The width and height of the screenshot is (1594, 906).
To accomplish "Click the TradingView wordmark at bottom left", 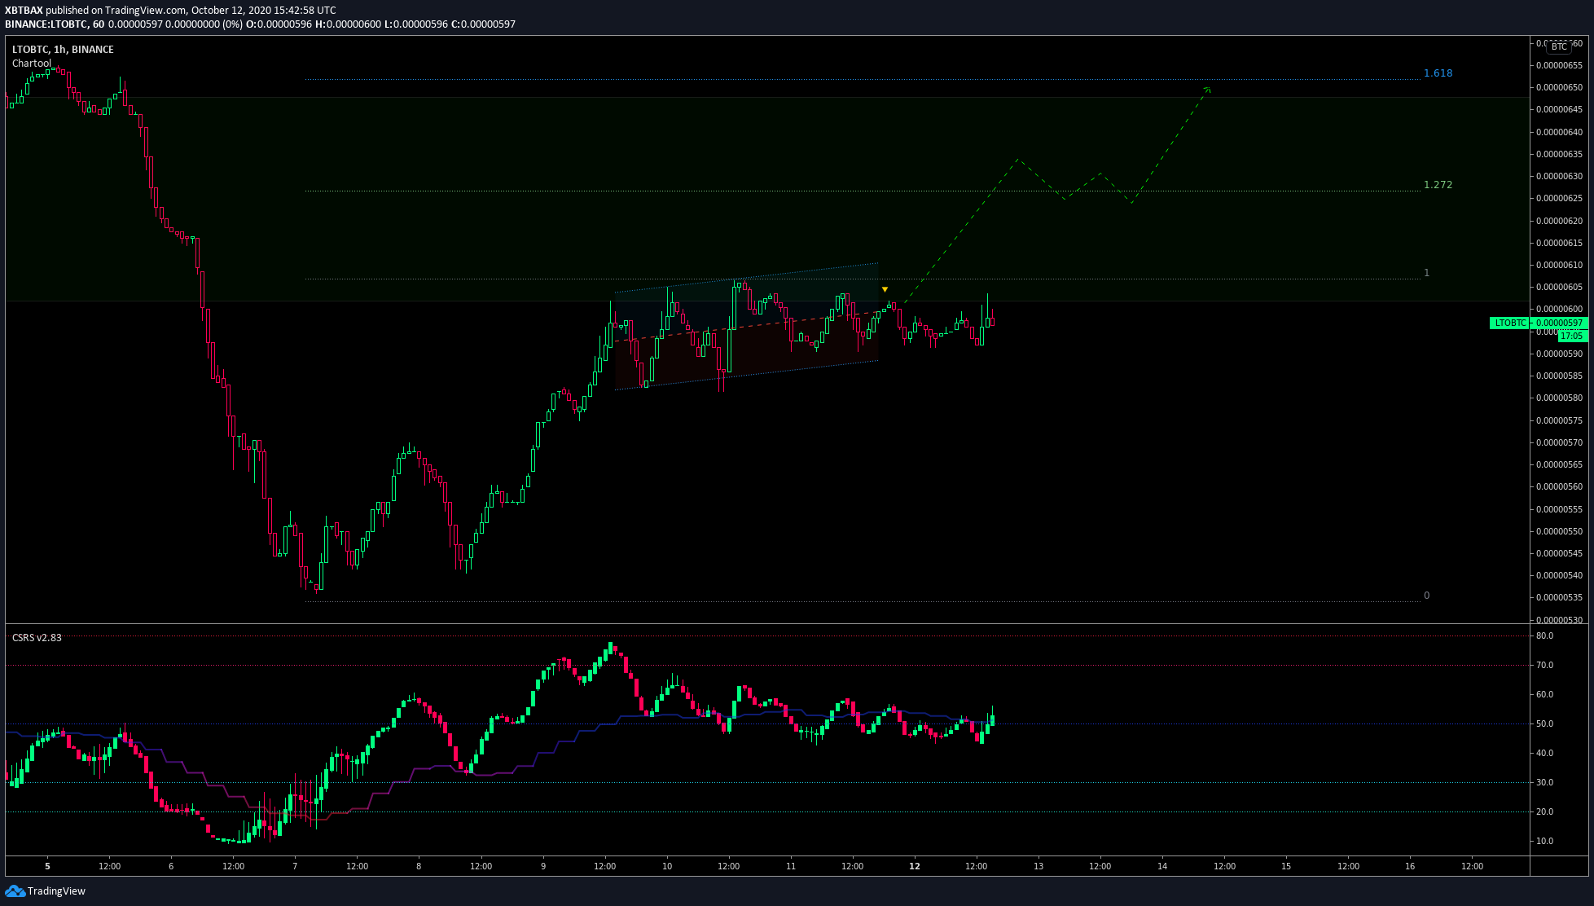I will (56, 891).
